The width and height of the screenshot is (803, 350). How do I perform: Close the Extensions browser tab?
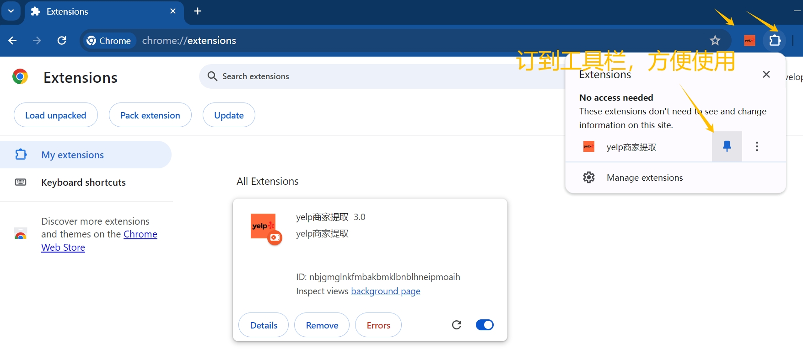[x=173, y=11]
